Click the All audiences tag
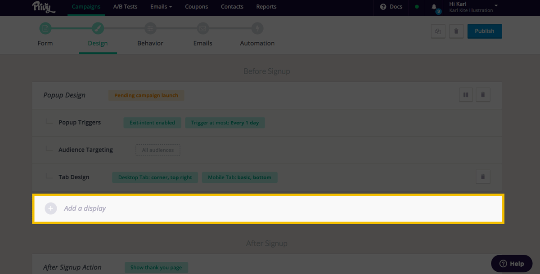540x274 pixels. click(x=157, y=150)
